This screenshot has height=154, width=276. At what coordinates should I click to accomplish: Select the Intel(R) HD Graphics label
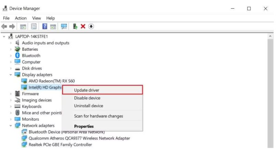45,87
